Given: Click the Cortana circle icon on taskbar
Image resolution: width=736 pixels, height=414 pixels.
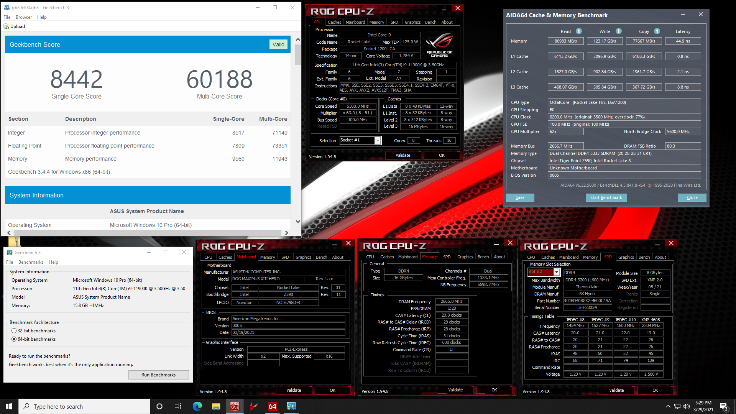Looking at the screenshot, I should pyautogui.click(x=159, y=406).
